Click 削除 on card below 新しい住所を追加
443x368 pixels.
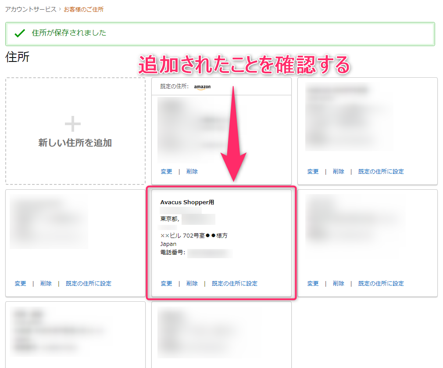click(x=46, y=284)
